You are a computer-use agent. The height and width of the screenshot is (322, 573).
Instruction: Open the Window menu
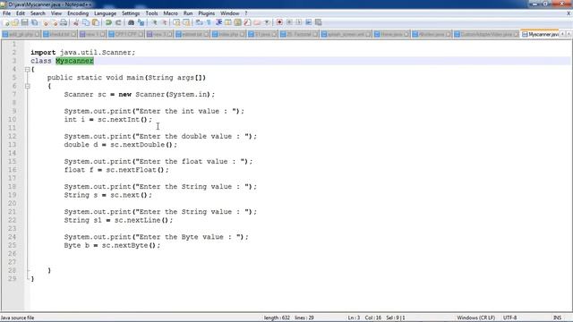click(229, 13)
